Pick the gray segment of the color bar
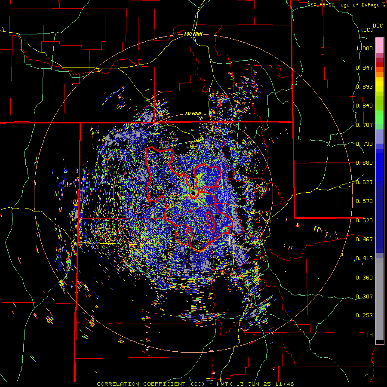 pos(380,299)
